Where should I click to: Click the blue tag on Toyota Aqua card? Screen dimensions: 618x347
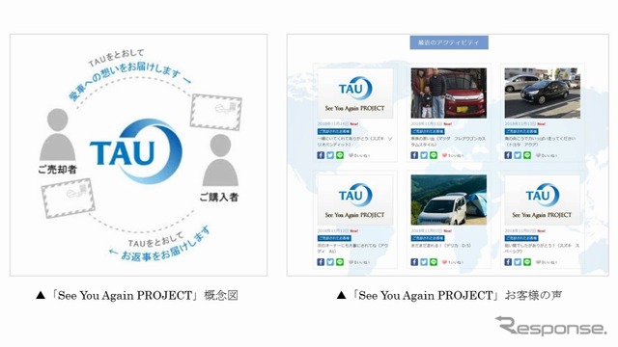point(521,131)
